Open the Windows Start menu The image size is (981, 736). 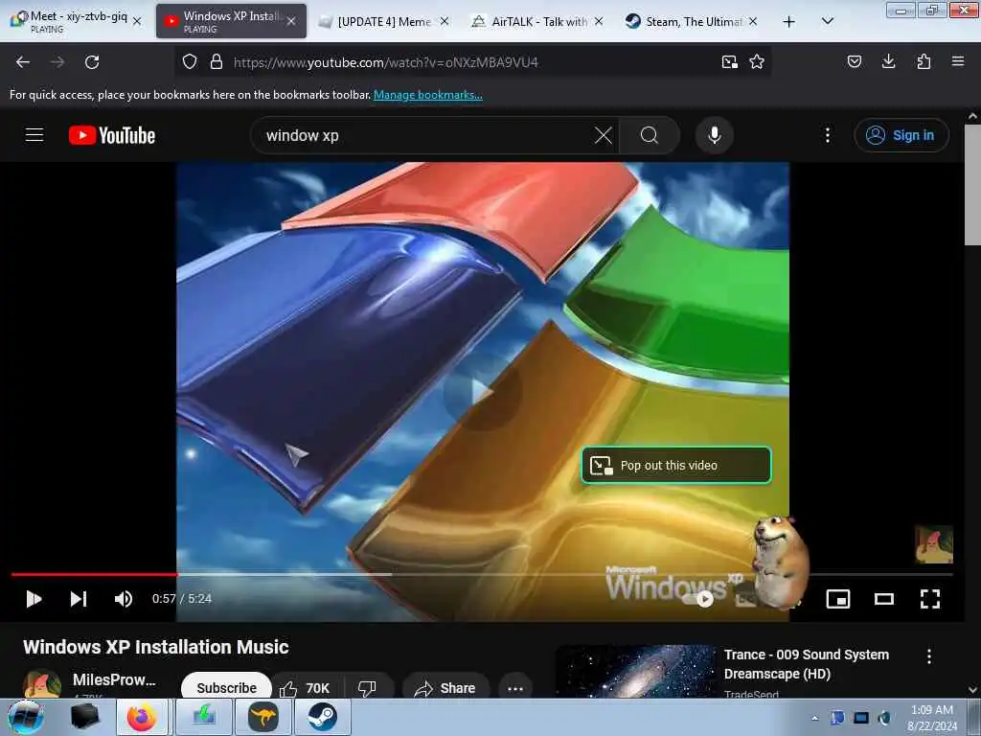tap(26, 717)
